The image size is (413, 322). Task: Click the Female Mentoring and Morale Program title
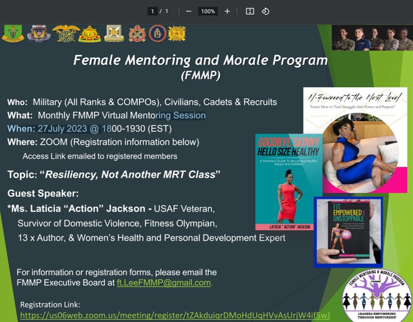pos(201,60)
